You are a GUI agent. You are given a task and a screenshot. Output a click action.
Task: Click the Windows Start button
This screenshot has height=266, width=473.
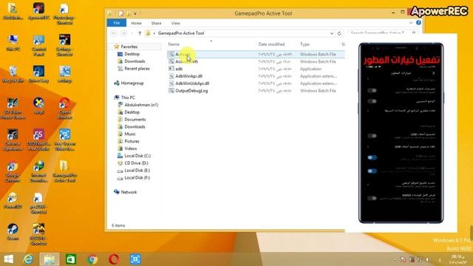tap(8, 259)
